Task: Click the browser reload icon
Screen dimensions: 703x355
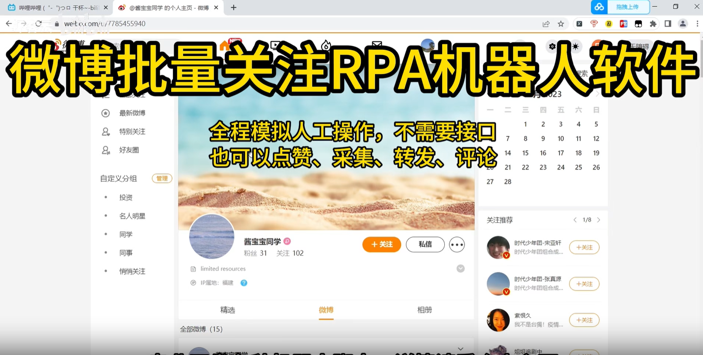Action: pos(39,24)
